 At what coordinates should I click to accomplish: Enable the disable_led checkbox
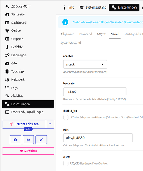click(x=66, y=117)
